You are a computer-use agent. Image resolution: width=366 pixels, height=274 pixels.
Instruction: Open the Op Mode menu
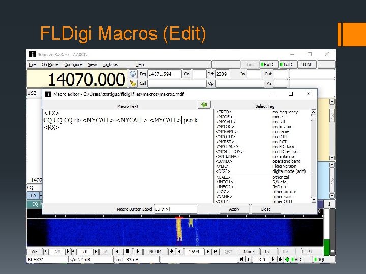point(49,64)
